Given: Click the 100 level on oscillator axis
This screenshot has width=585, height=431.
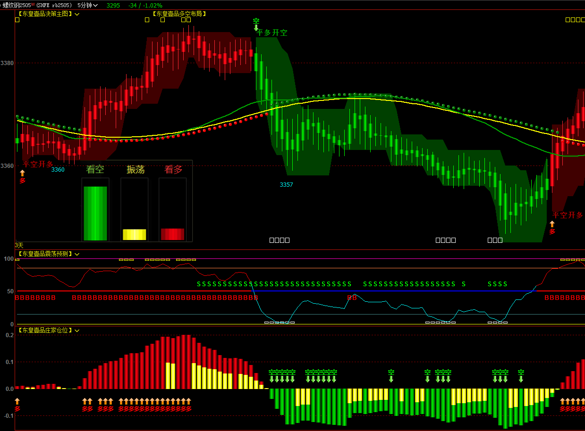Looking at the screenshot, I should point(8,259).
